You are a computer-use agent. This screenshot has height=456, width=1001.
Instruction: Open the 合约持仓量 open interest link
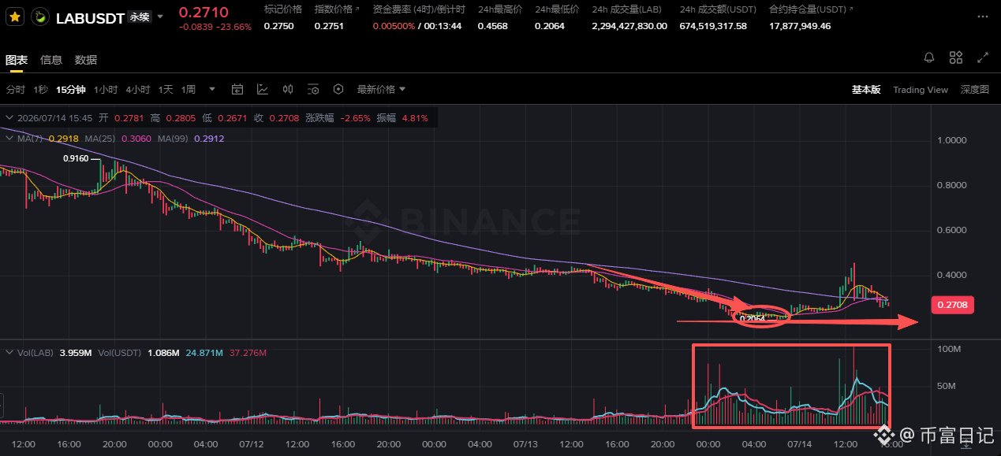[811, 9]
